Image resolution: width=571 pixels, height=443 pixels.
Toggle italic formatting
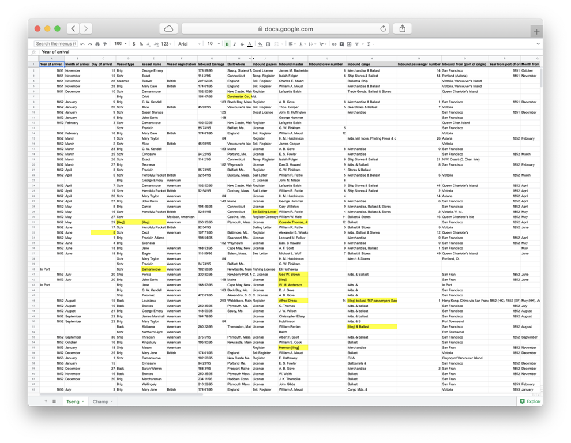234,44
